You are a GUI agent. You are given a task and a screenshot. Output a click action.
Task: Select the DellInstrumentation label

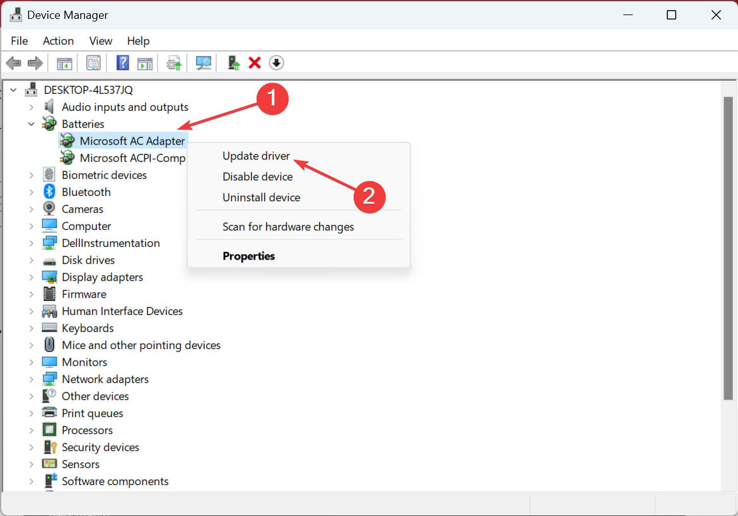pyautogui.click(x=111, y=243)
